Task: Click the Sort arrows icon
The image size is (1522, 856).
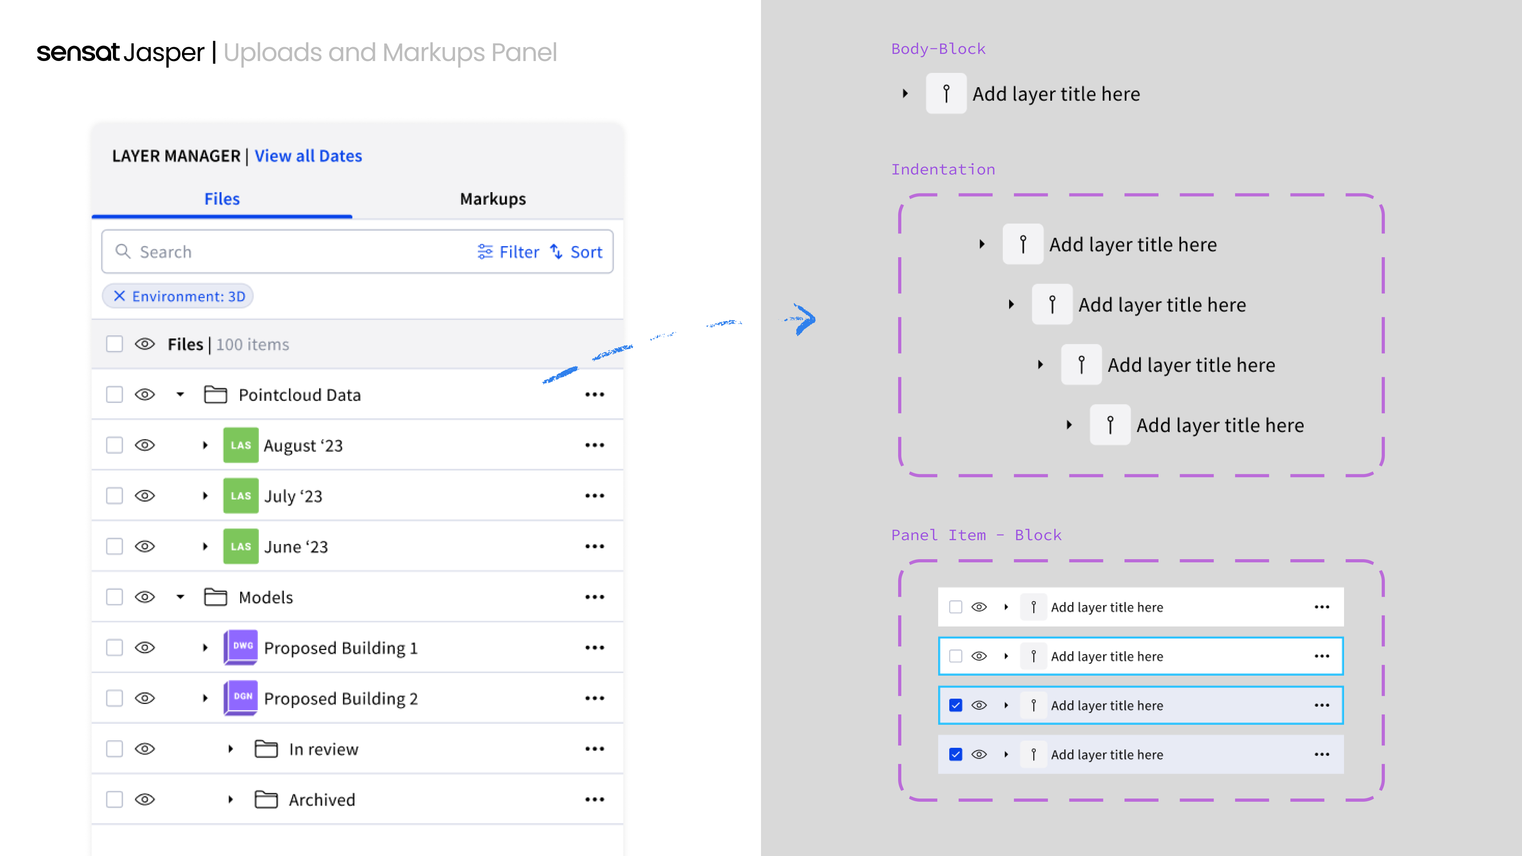Action: 556,252
